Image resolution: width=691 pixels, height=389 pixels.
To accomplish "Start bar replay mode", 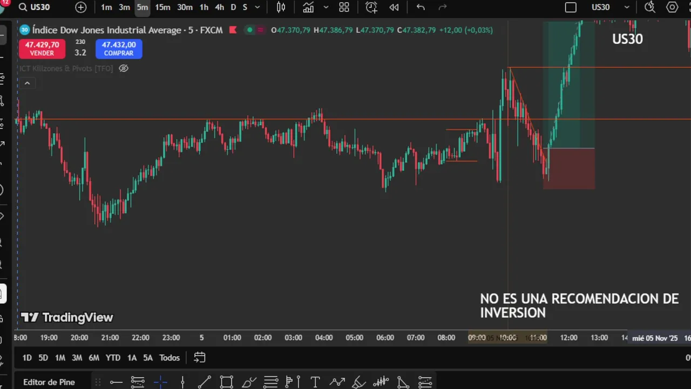I will pos(394,7).
